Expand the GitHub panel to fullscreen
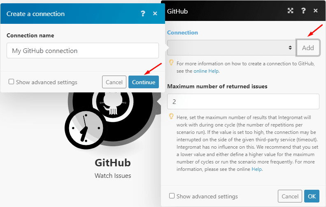 [291, 11]
